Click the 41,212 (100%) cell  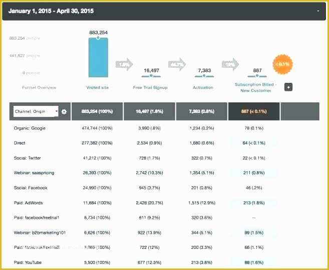pyautogui.click(x=97, y=158)
